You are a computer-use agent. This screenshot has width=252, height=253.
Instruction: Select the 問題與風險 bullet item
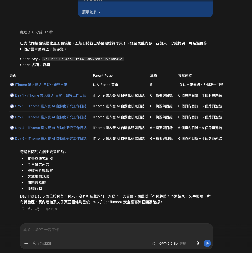[x=36, y=182]
